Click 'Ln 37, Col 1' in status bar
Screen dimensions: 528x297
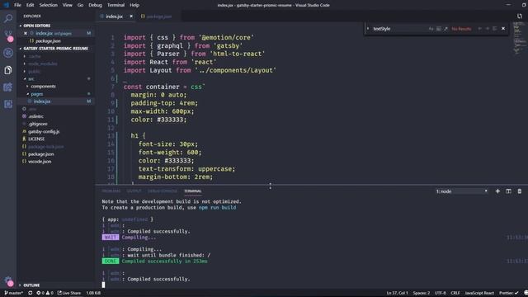[x=397, y=293]
